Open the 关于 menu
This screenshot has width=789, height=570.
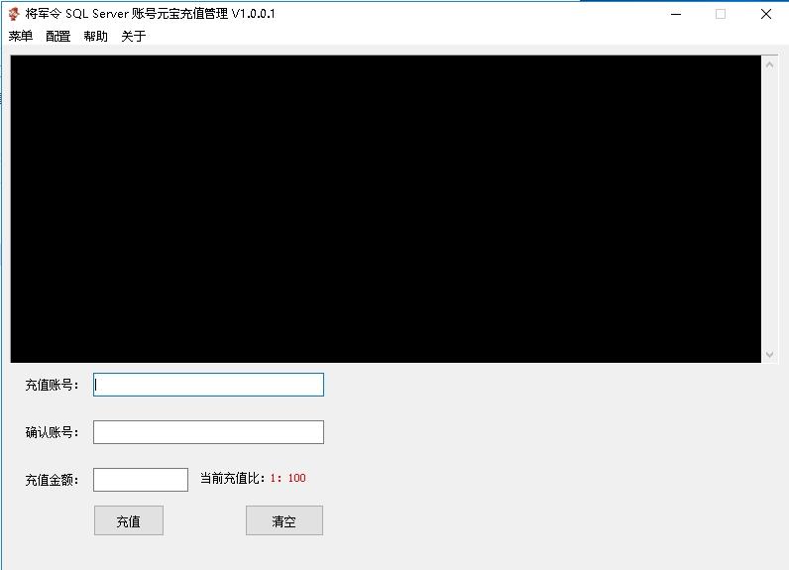coord(134,37)
